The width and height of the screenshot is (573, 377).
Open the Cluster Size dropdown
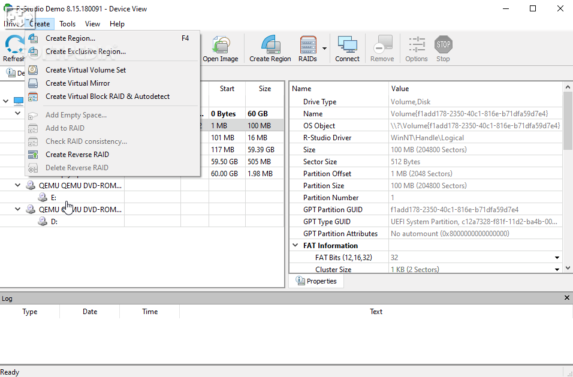[x=557, y=270]
